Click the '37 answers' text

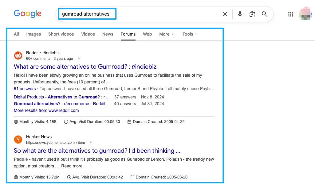point(125,97)
